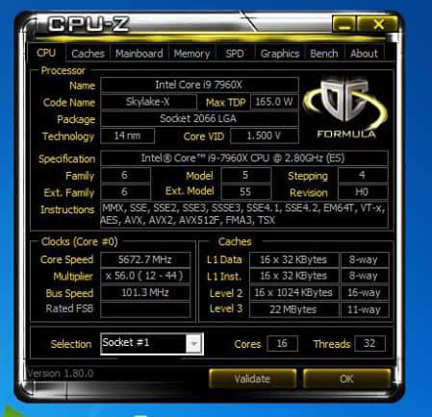Screen dimensions: 432x417
Task: Go to the SPD tab
Action: (x=235, y=54)
